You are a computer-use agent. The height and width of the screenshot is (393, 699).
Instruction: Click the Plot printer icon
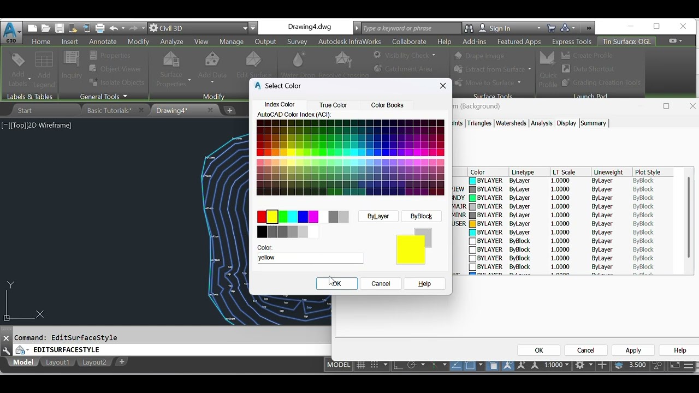coord(100,28)
